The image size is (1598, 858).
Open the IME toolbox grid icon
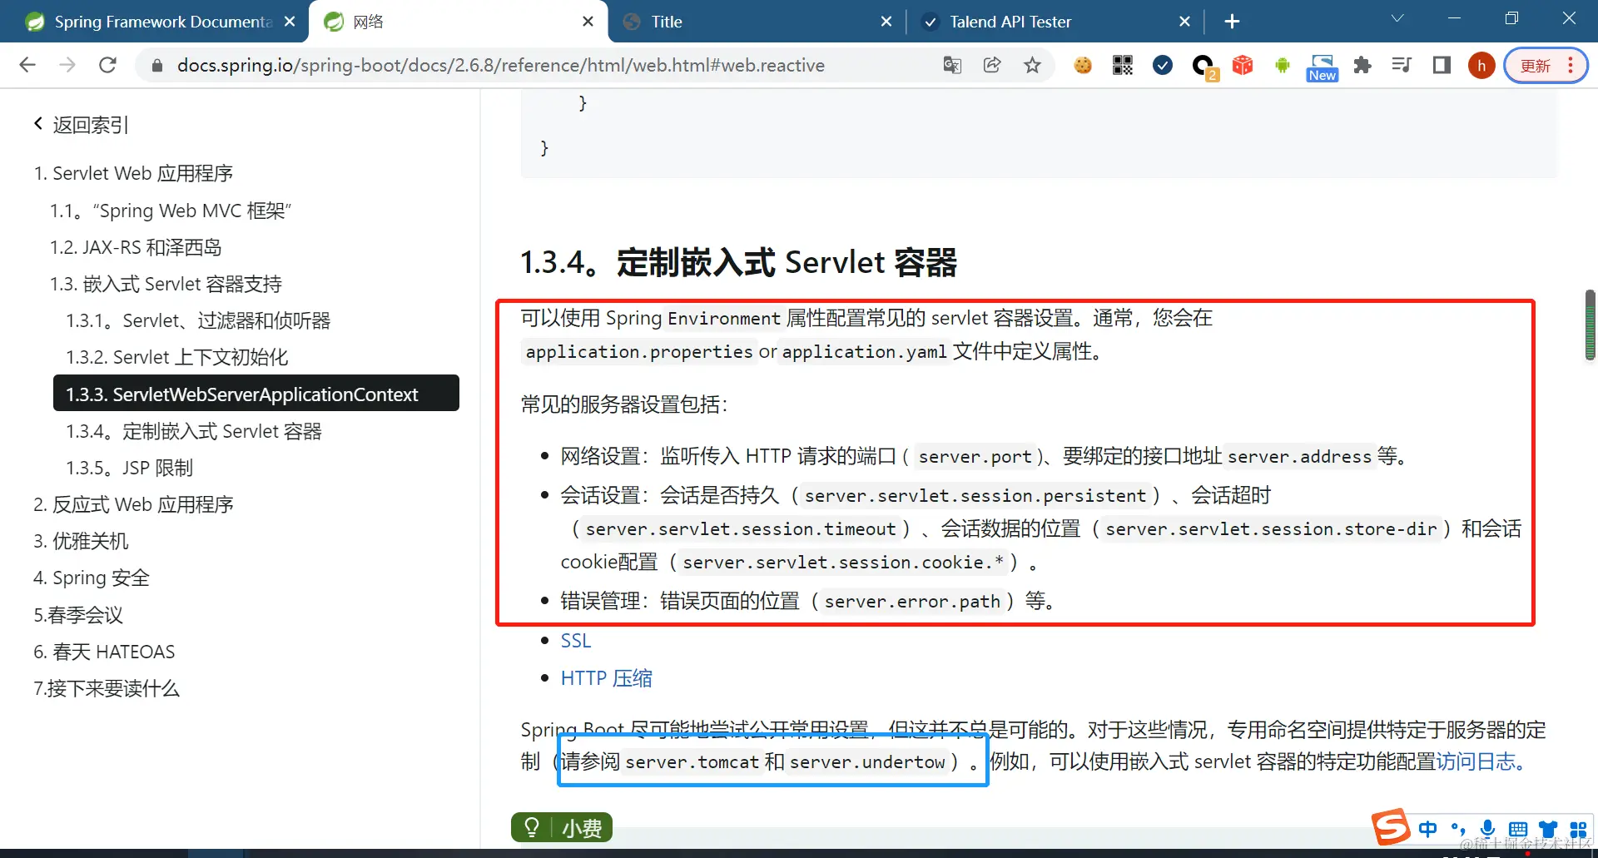point(1578,829)
